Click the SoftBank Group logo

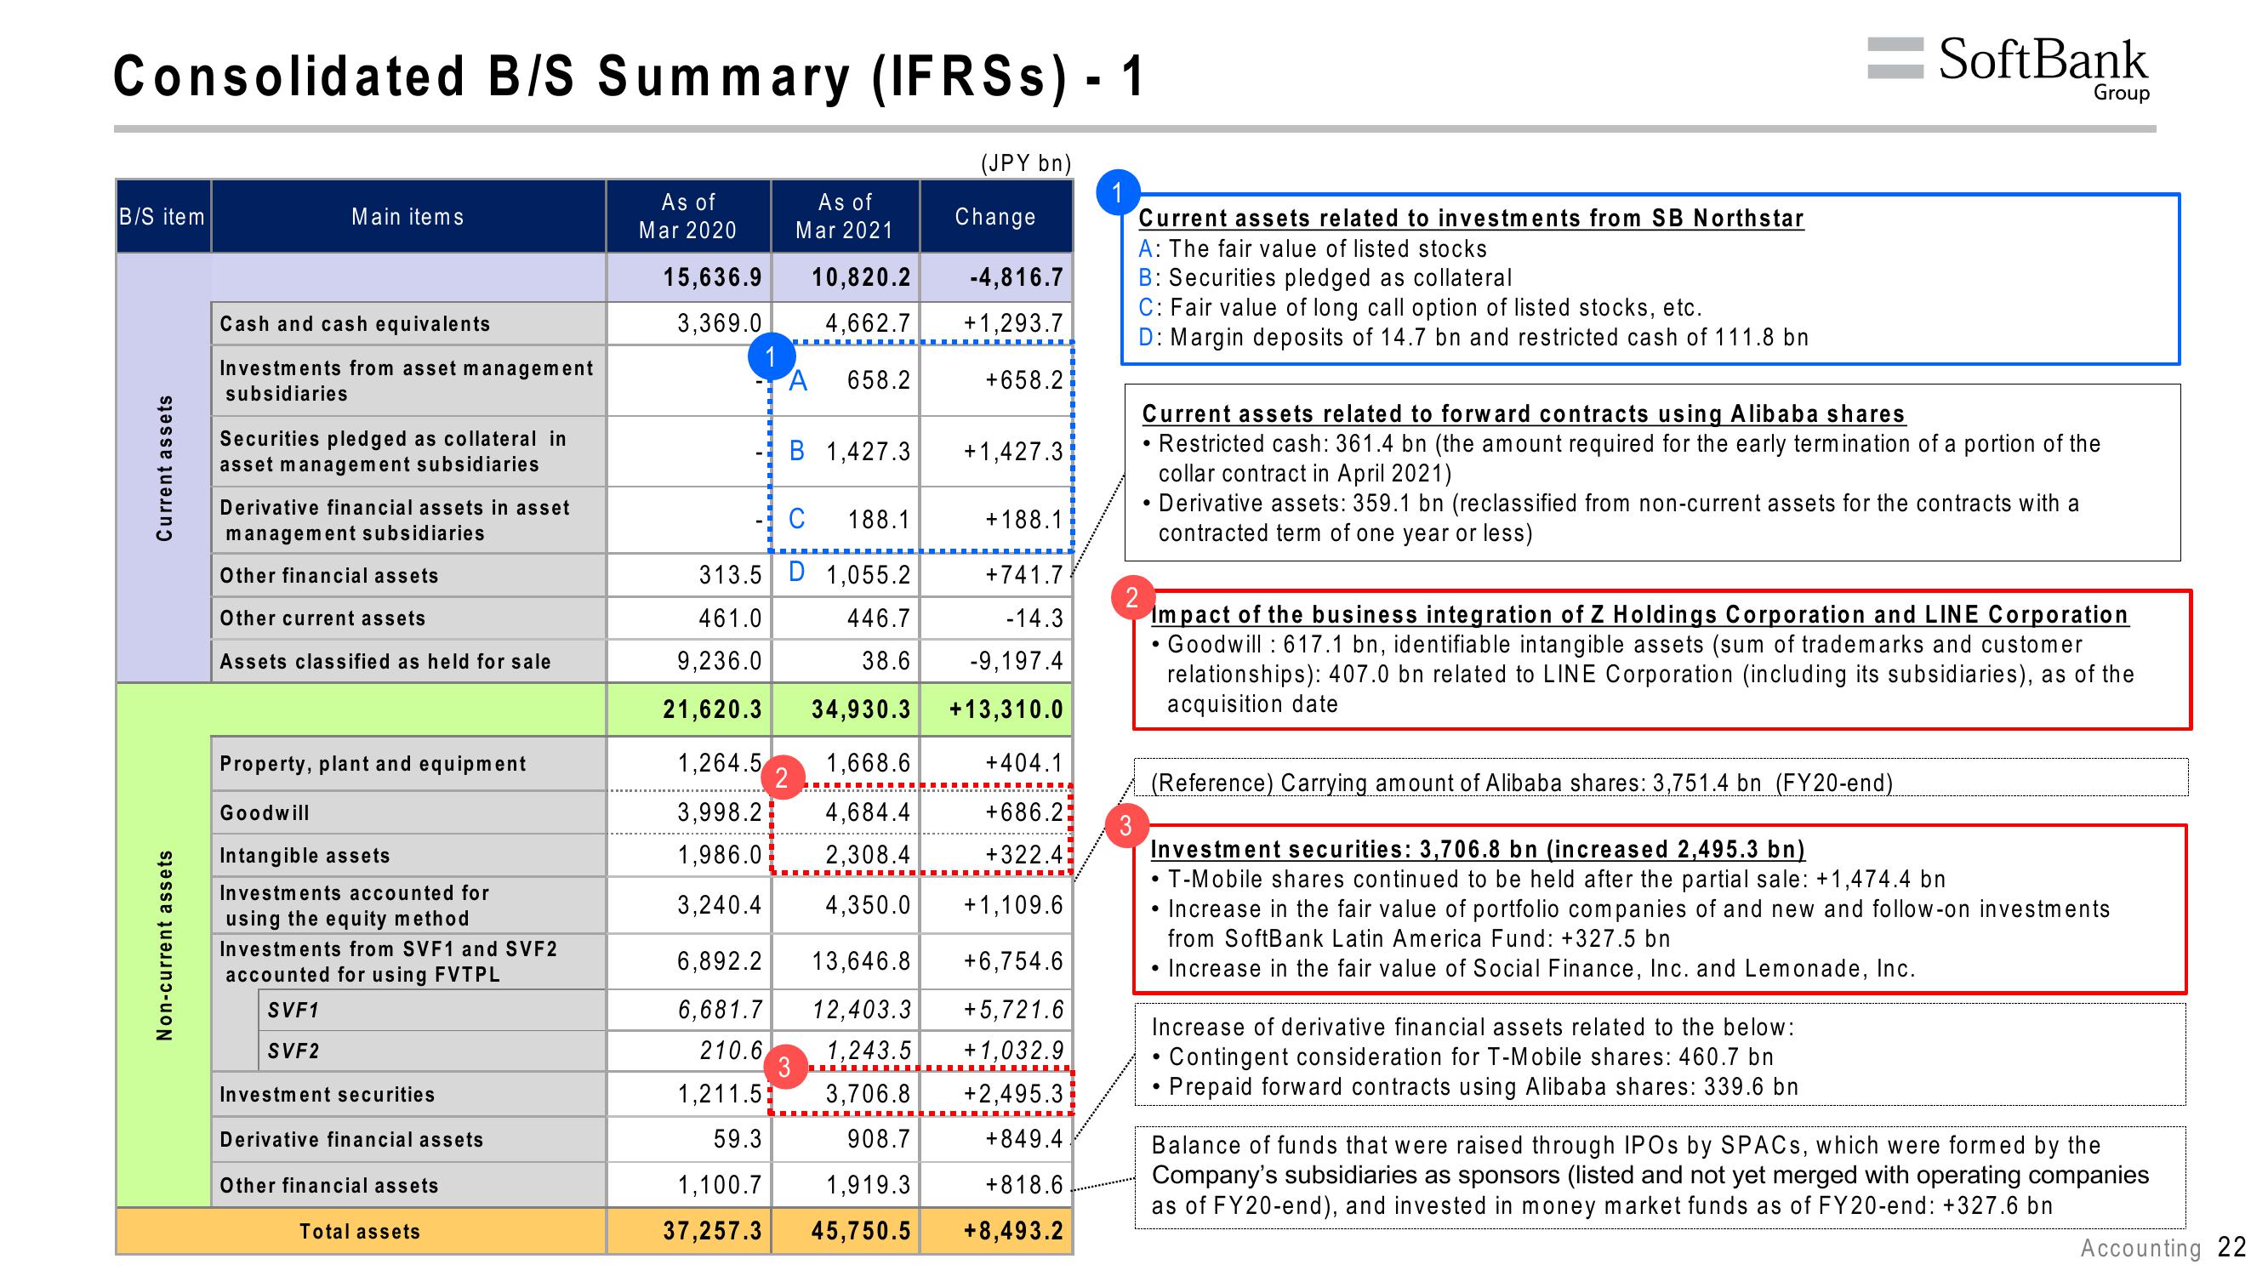[x=2009, y=69]
